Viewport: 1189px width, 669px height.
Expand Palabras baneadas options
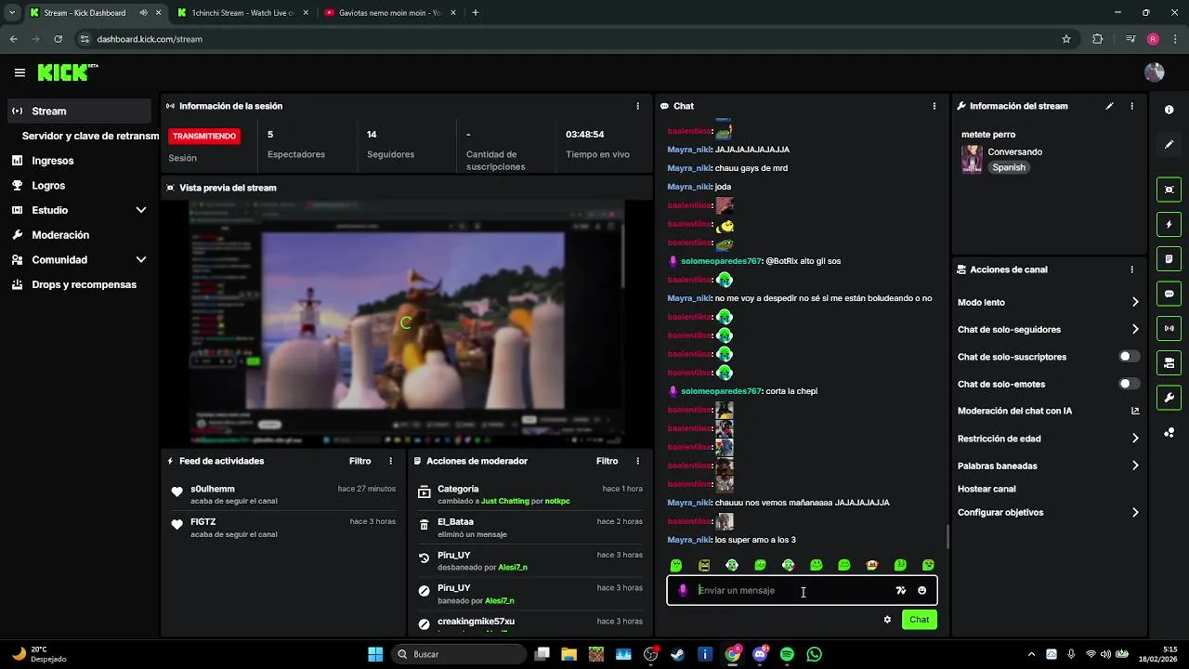point(1135,466)
